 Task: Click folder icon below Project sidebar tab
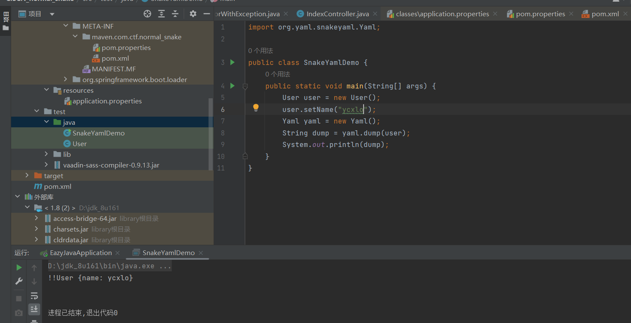6,28
